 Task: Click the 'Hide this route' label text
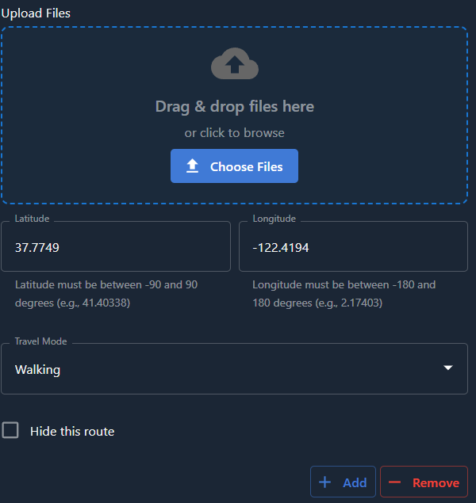coord(72,432)
